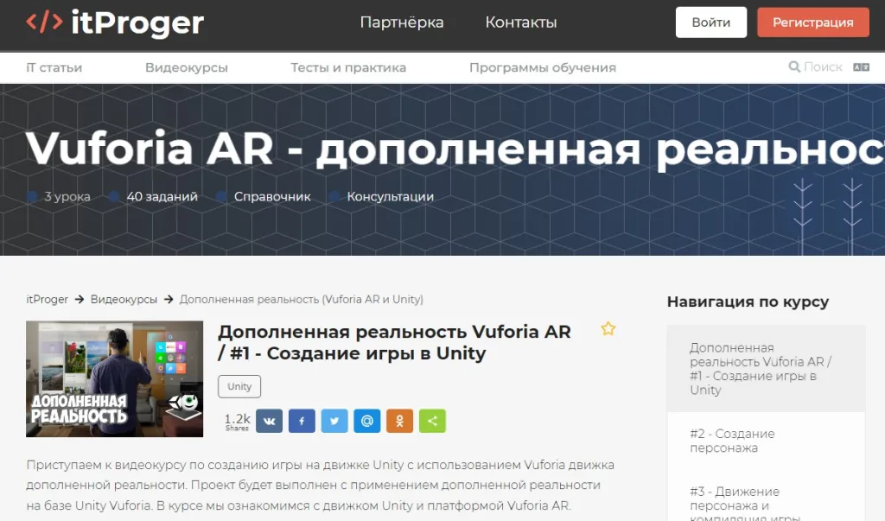This screenshot has height=521, width=885.
Task: Share the course on Odnoklassniki
Action: point(399,421)
